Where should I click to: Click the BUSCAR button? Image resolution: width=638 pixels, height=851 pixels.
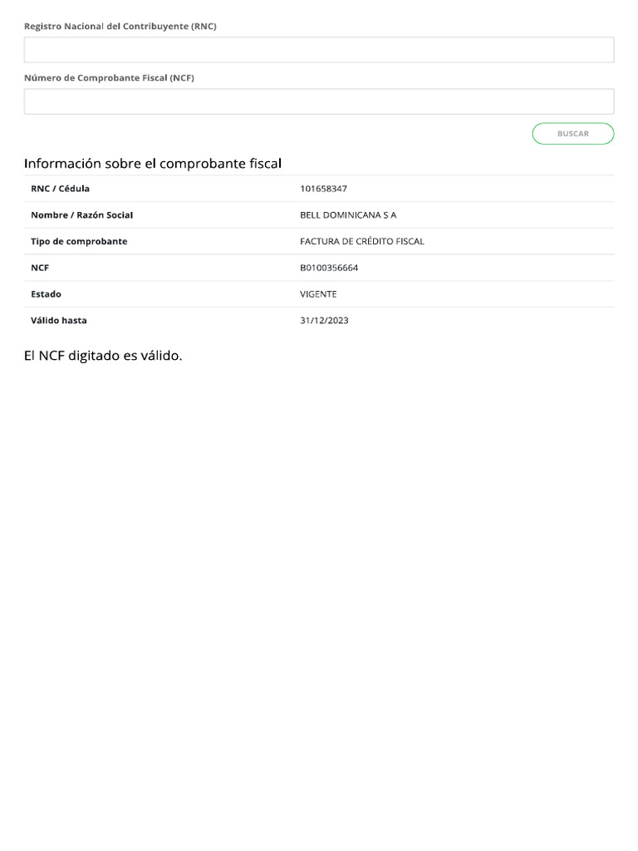(x=573, y=134)
